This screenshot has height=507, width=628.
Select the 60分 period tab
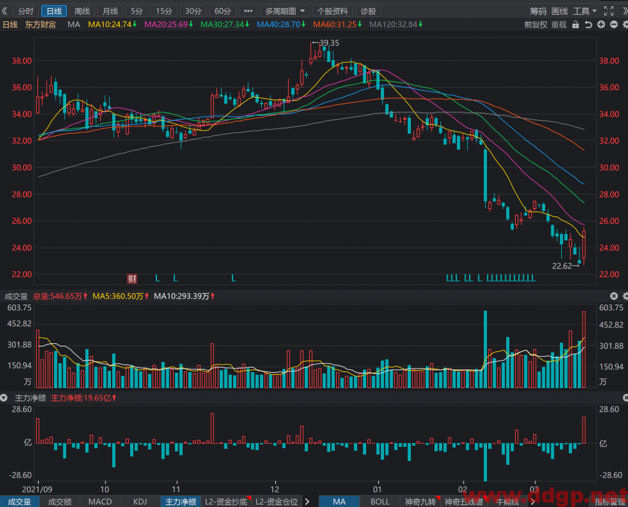pos(223,11)
